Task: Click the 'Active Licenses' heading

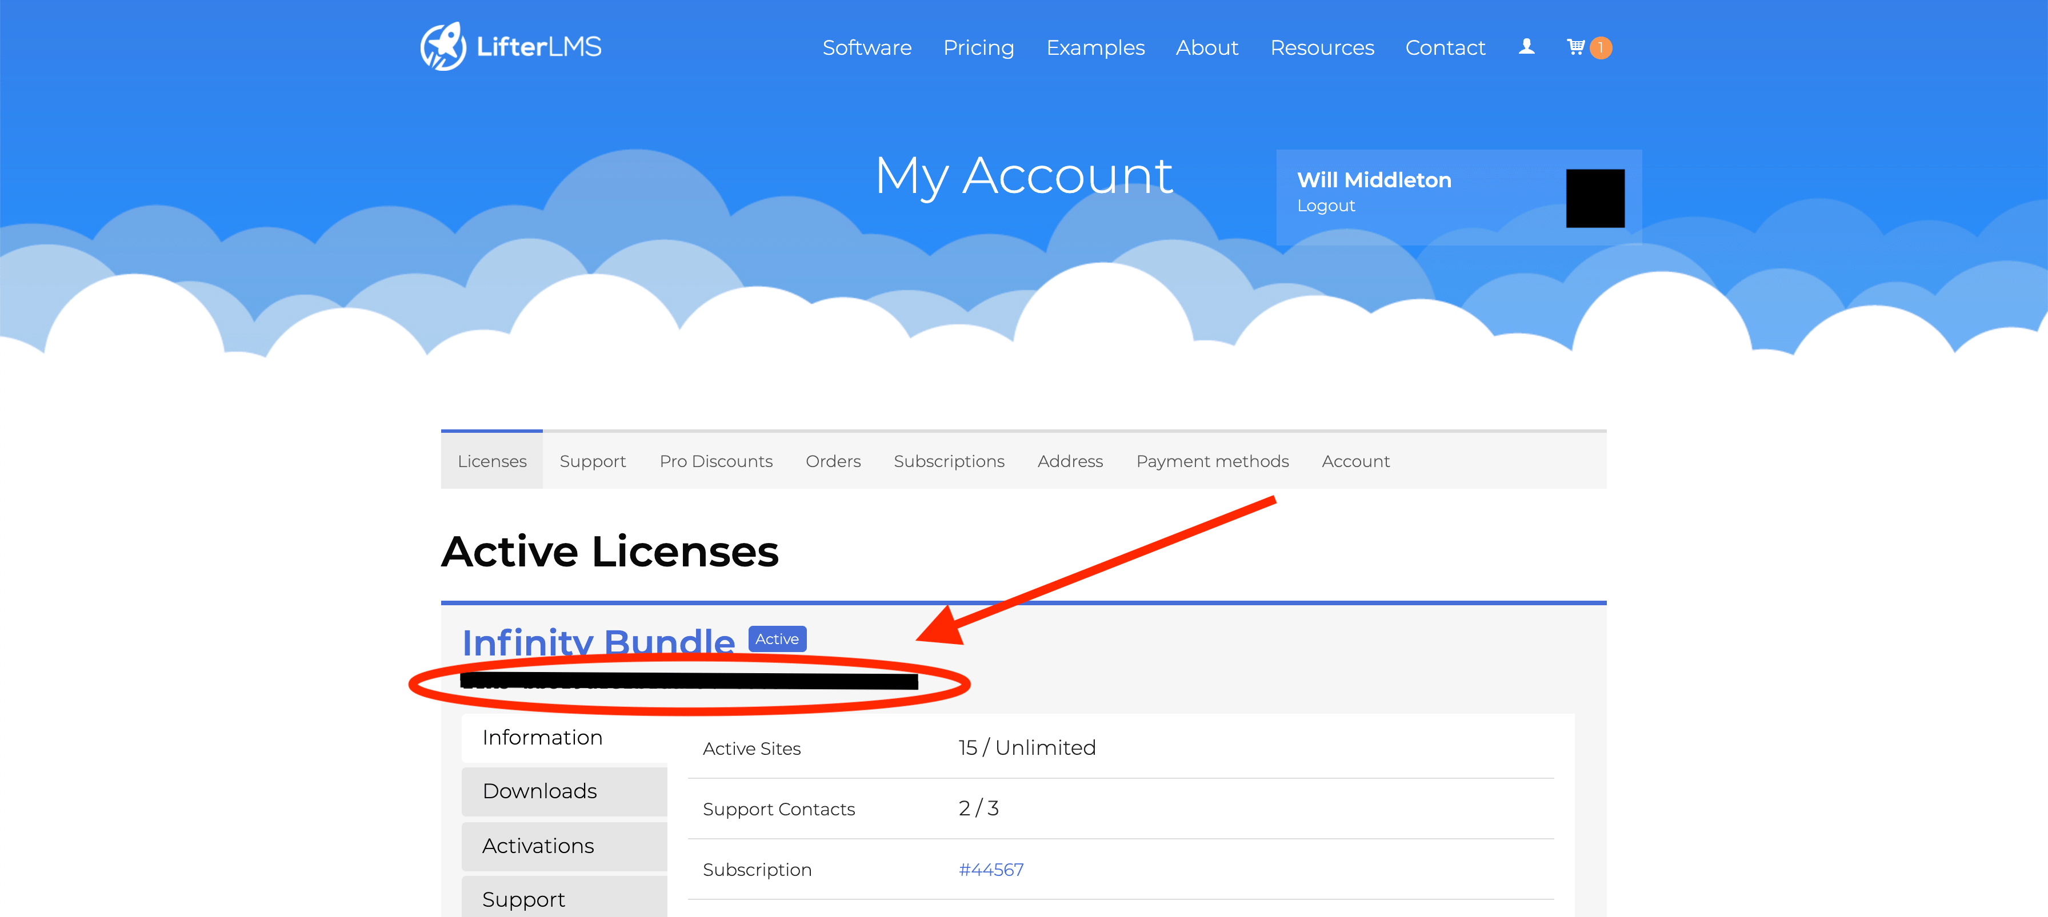Action: [610, 550]
